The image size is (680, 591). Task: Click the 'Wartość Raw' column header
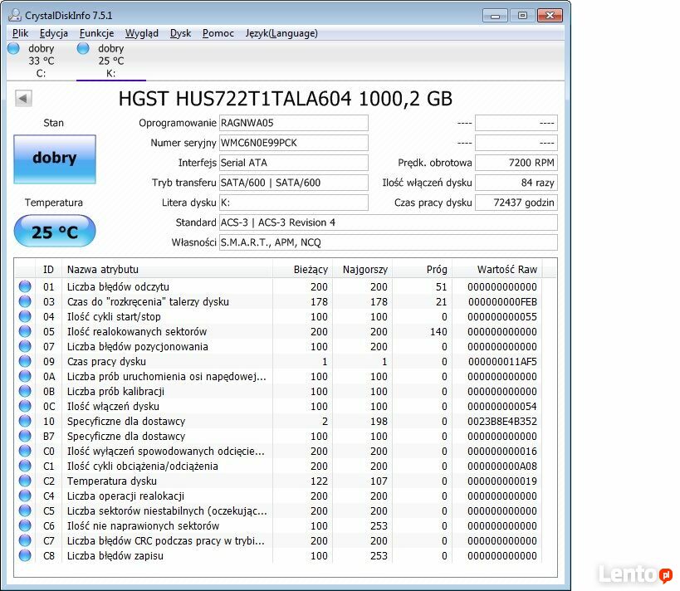(x=497, y=269)
